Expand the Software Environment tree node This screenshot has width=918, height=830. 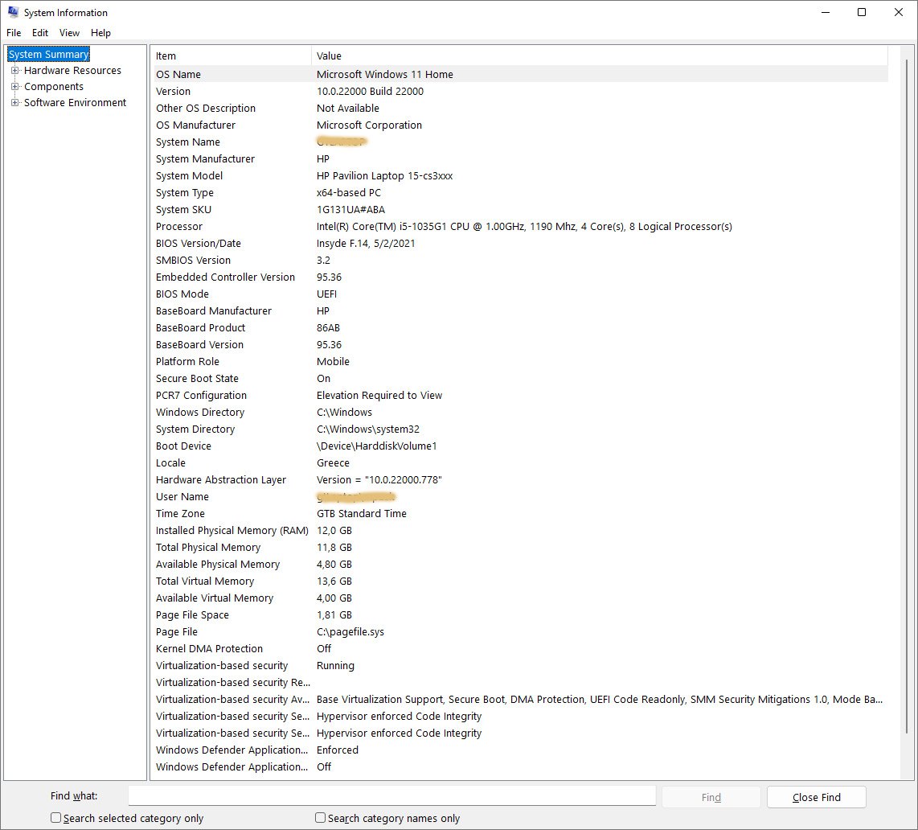pos(16,102)
